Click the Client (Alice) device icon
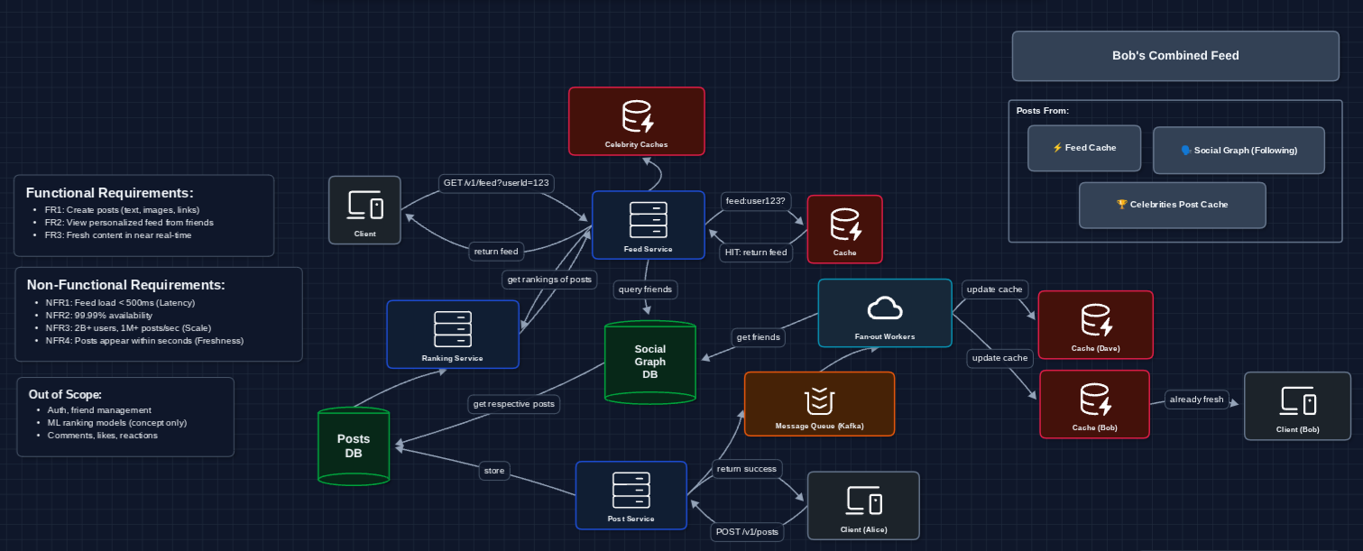This screenshot has width=1363, height=551. (x=862, y=500)
